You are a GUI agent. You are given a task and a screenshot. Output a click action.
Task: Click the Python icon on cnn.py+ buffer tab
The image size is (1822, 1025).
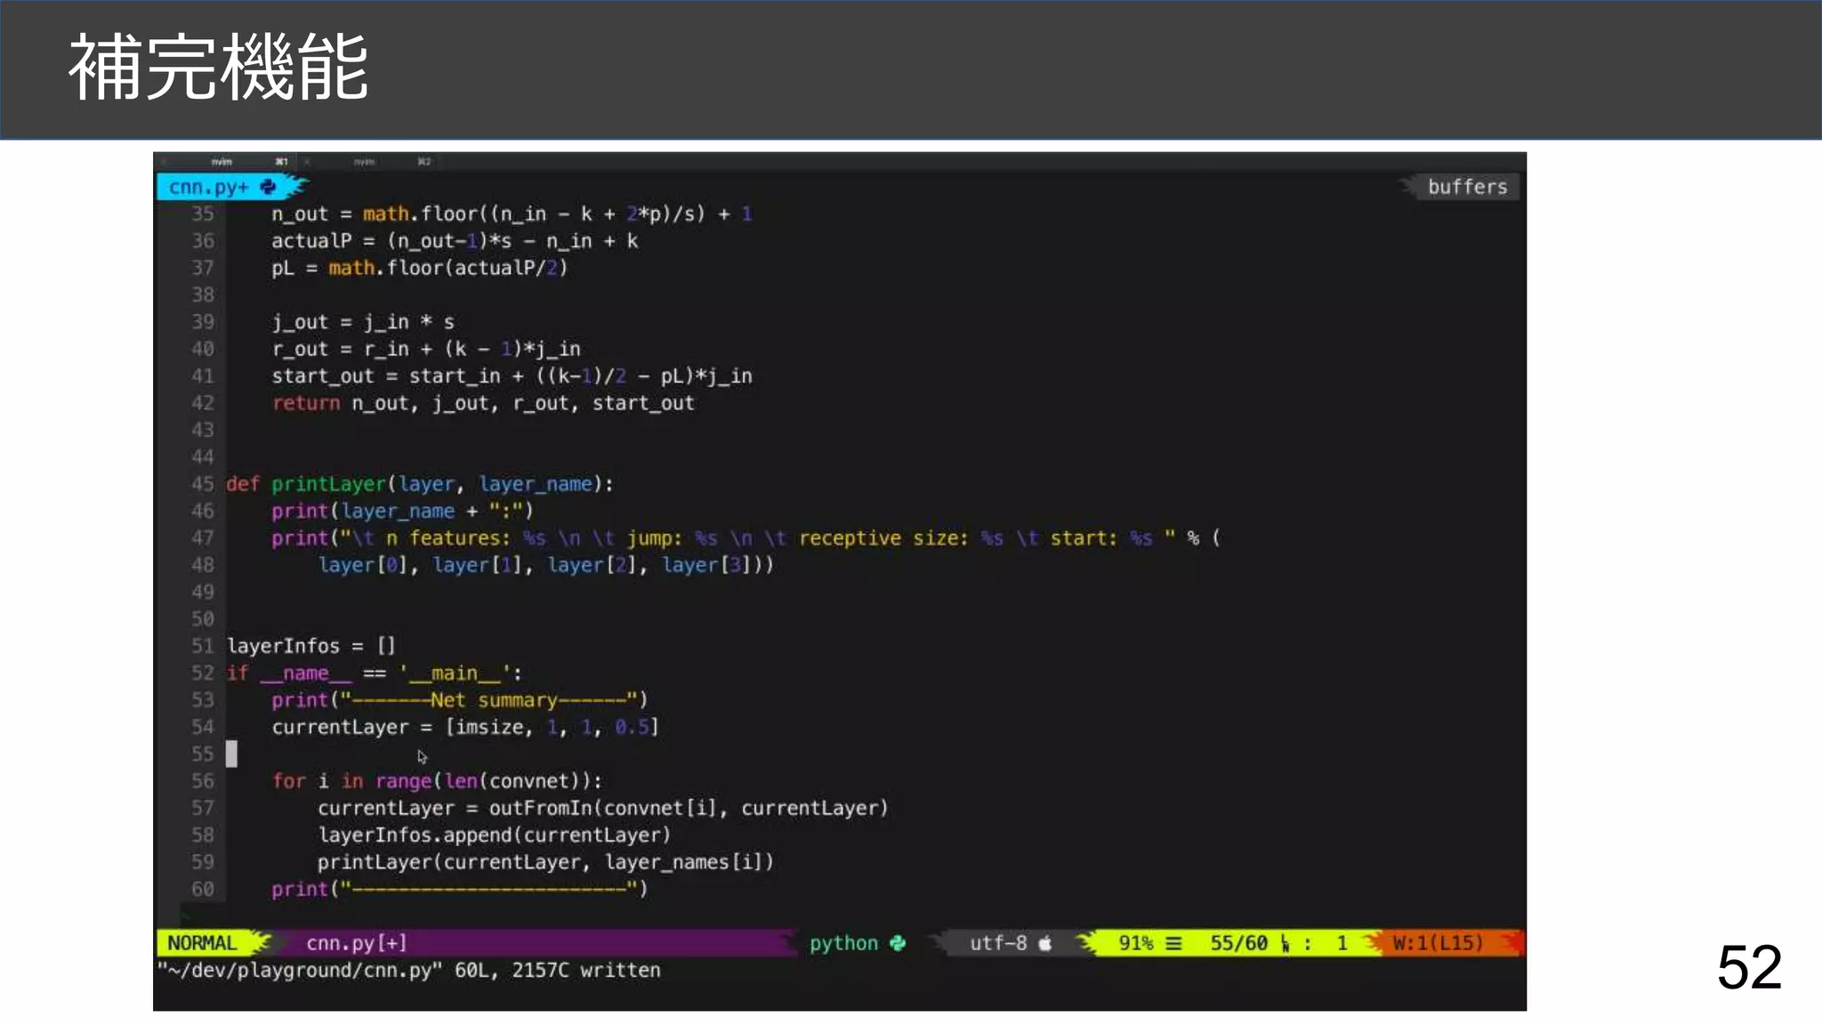click(268, 187)
